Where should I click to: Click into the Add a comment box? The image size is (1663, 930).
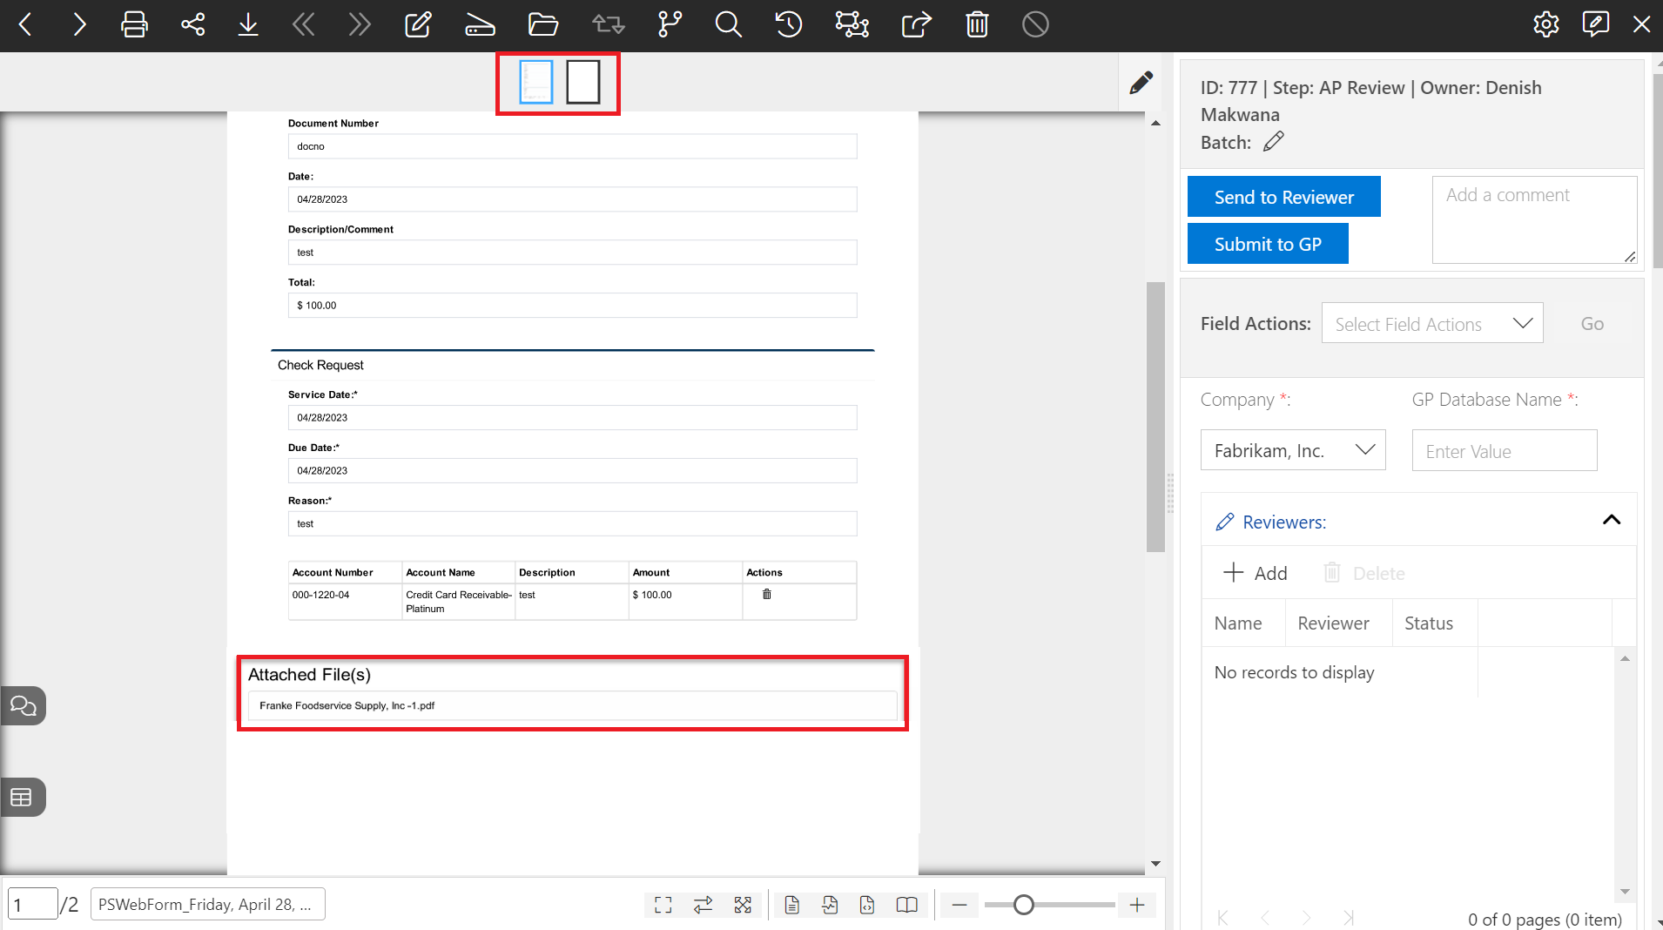click(x=1534, y=219)
